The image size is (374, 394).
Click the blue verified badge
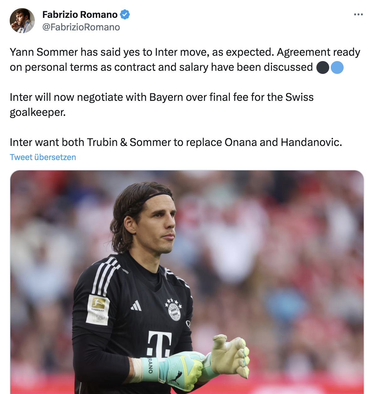[x=125, y=14]
